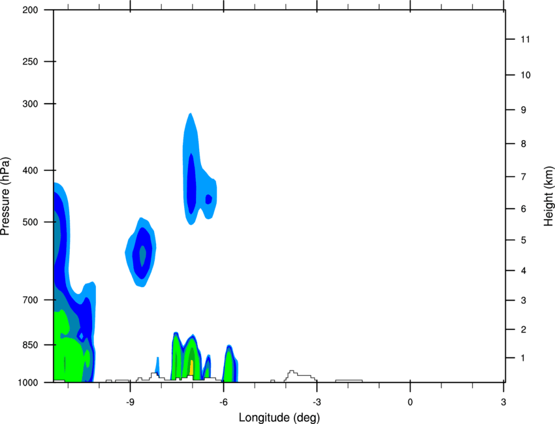Click the 850 pressure axis label
This screenshot has width=555, height=424.
point(30,345)
